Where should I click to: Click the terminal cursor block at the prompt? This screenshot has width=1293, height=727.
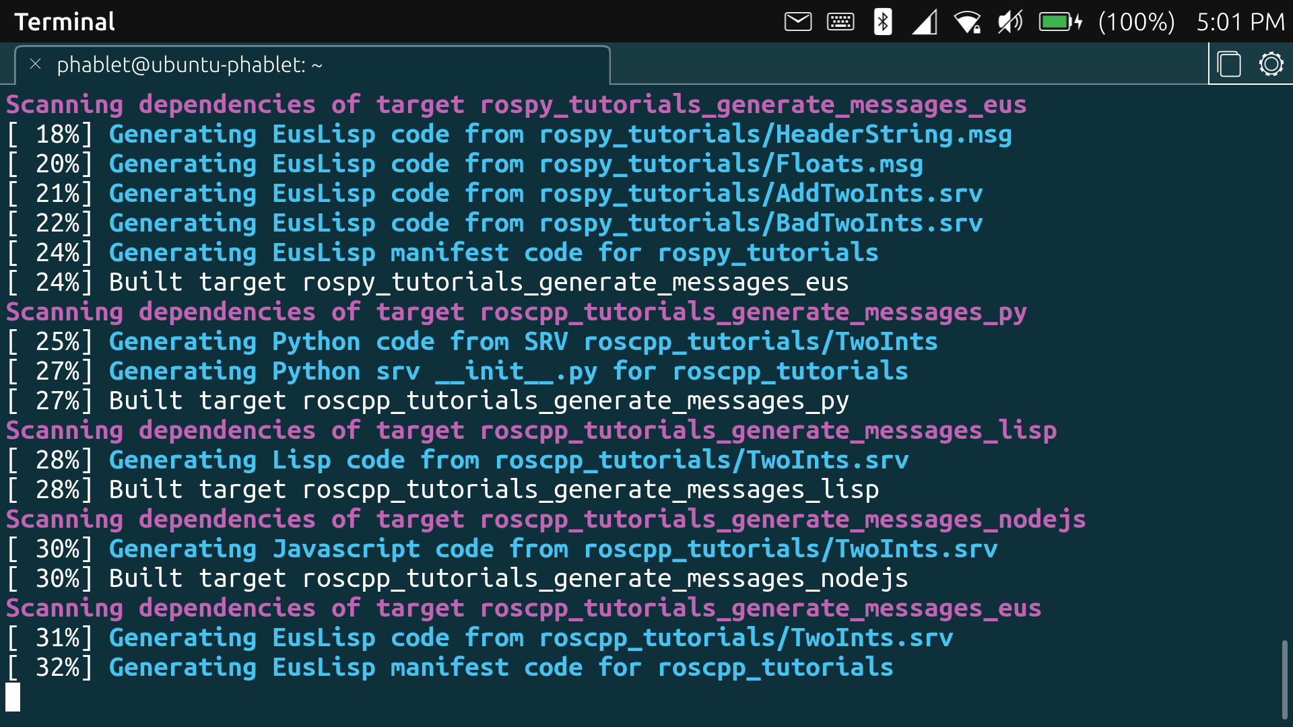pyautogui.click(x=13, y=697)
